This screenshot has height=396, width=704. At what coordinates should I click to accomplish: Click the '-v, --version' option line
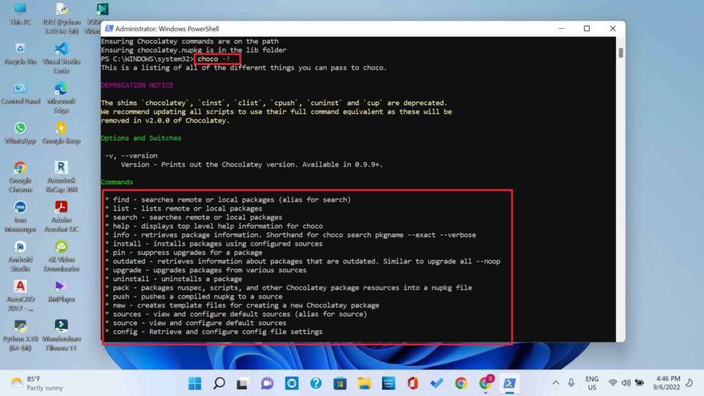(x=131, y=156)
